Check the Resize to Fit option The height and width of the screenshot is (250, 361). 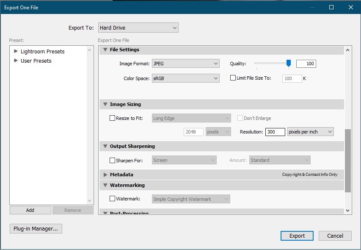click(x=112, y=119)
